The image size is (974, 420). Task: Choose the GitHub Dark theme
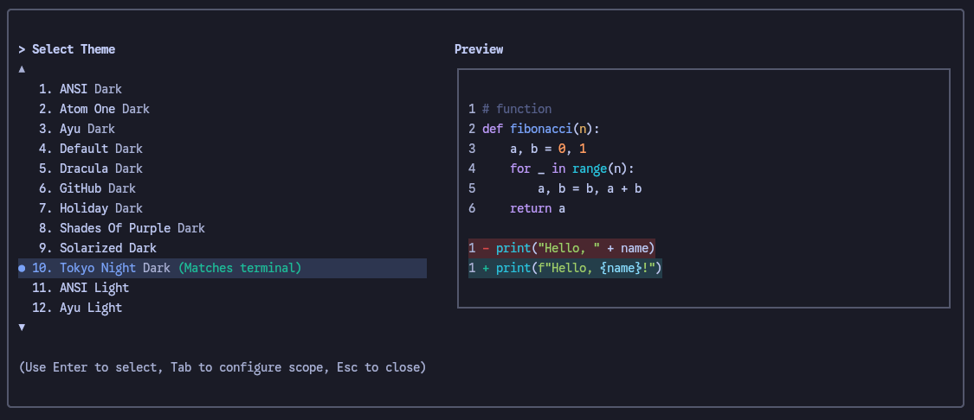(x=97, y=188)
